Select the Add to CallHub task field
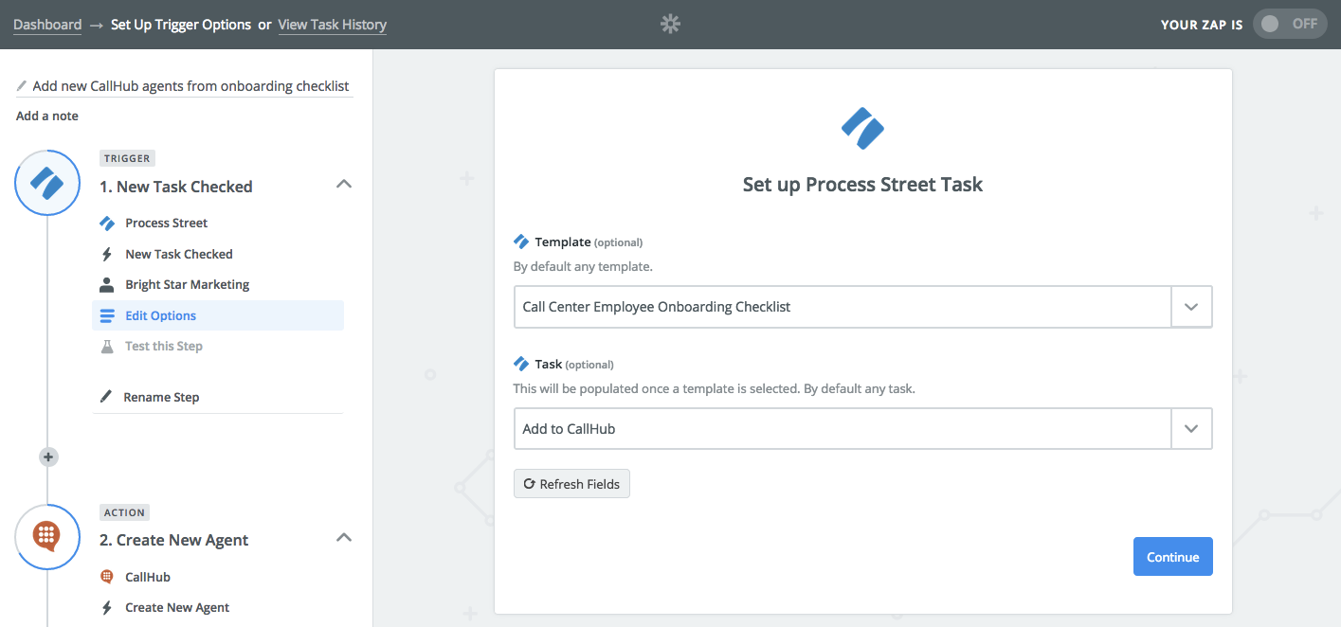This screenshot has width=1341, height=627. (x=843, y=428)
